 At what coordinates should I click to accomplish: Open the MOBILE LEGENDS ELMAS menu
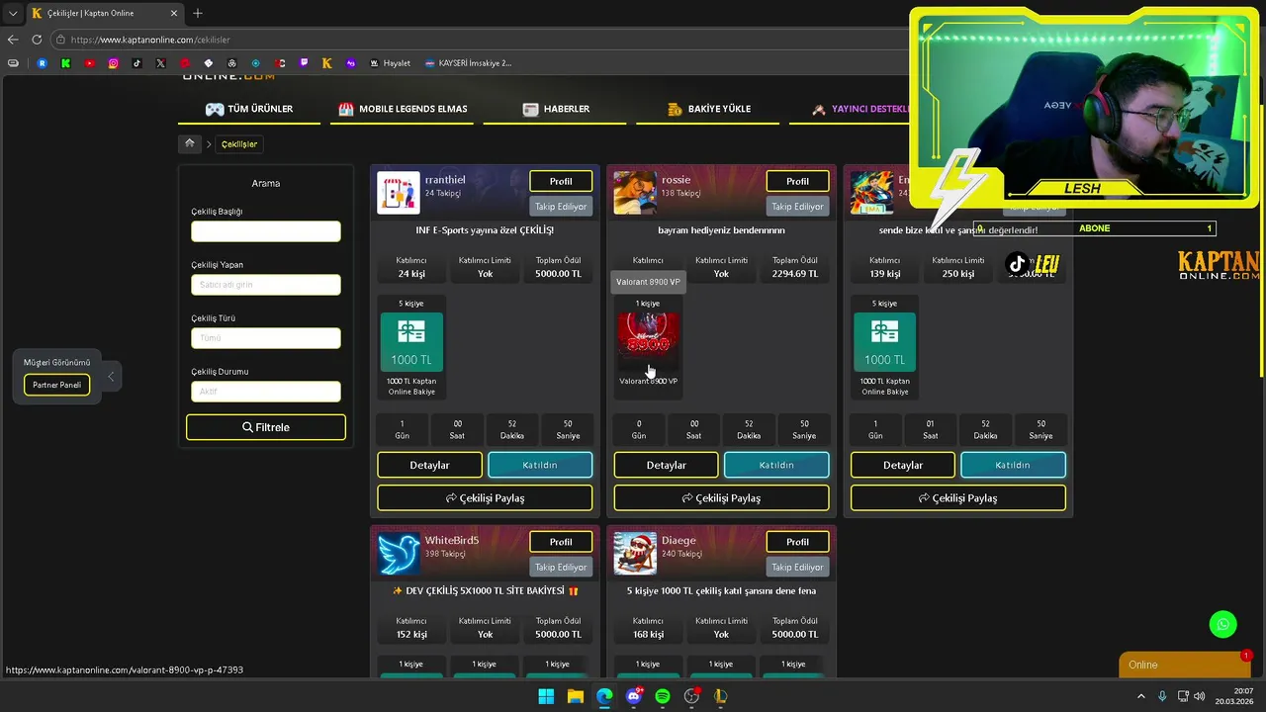403,109
